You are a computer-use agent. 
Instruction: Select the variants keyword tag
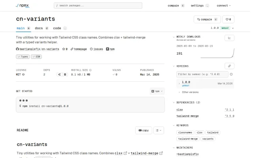click(208, 139)
